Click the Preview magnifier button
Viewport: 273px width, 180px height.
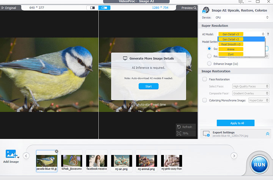(189, 8)
